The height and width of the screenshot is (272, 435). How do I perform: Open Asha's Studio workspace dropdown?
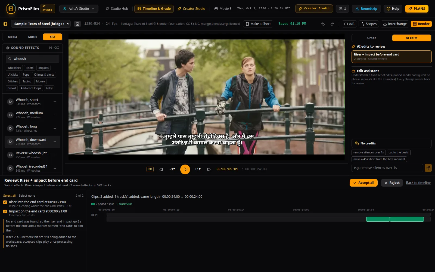point(79,9)
